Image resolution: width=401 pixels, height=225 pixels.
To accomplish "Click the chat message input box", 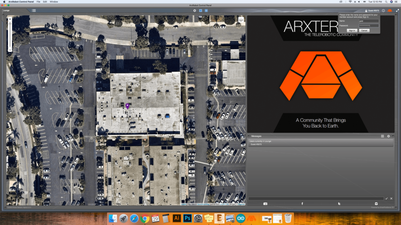I will coord(316,199).
